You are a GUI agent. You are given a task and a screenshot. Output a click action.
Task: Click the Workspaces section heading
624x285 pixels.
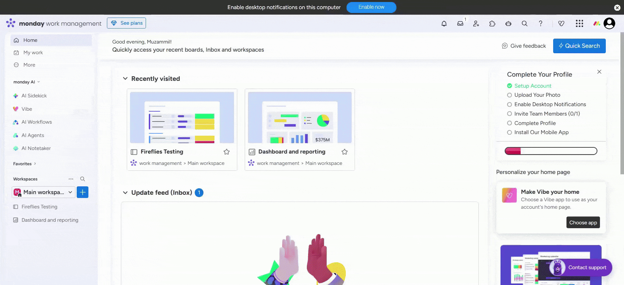25,179
